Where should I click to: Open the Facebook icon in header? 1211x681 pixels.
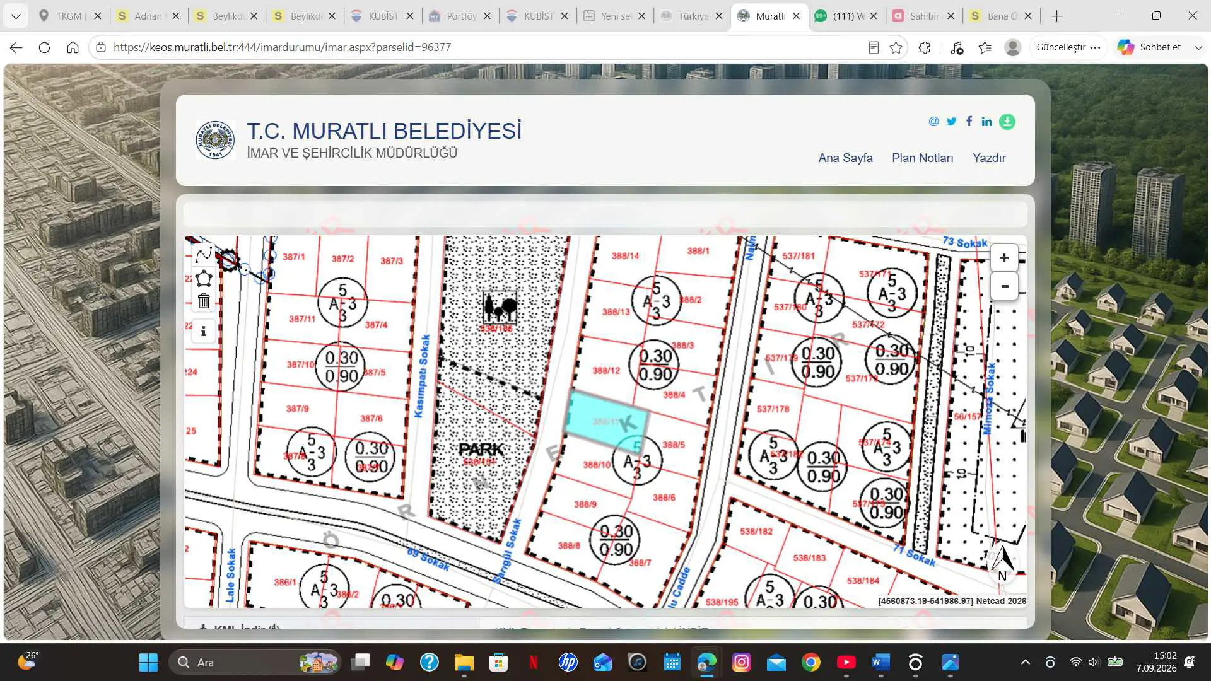[969, 121]
